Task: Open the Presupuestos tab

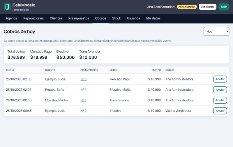Action: tap(79, 18)
